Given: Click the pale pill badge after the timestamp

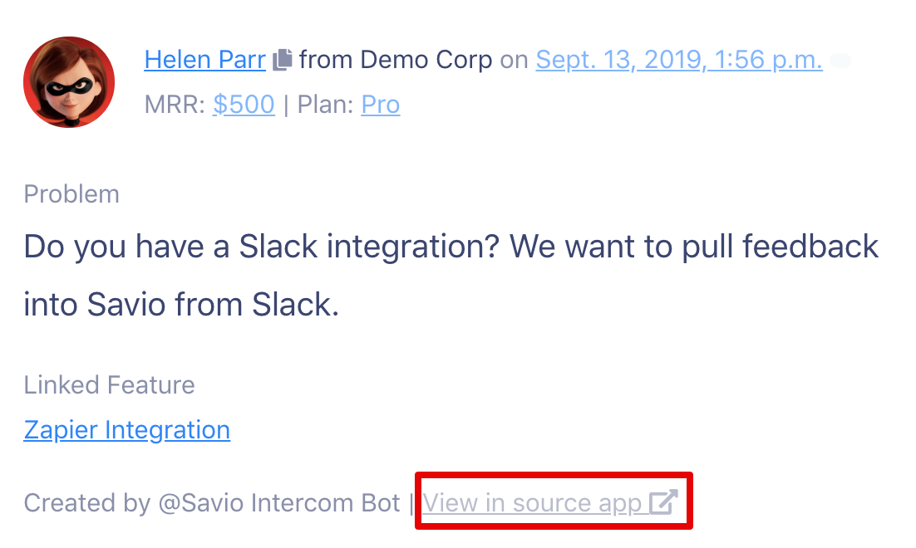Looking at the screenshot, I should [x=840, y=61].
